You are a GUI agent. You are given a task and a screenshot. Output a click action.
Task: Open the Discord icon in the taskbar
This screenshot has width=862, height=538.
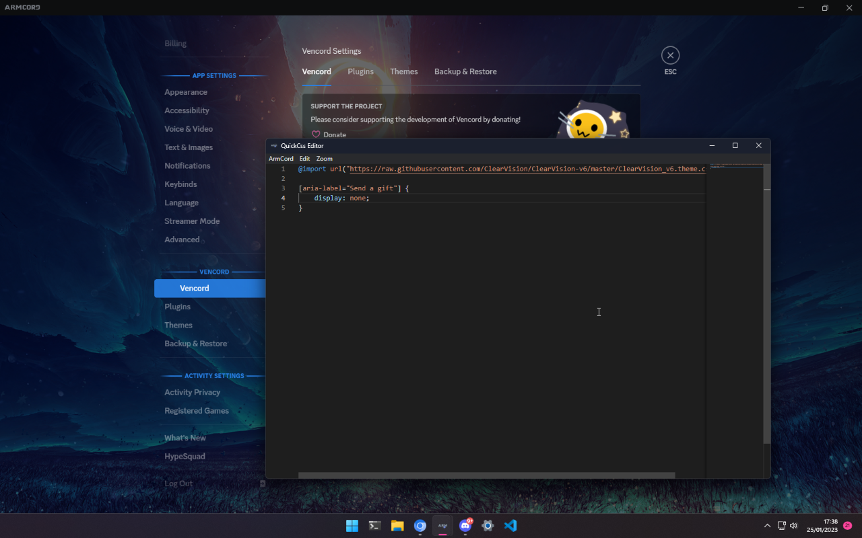point(465,526)
